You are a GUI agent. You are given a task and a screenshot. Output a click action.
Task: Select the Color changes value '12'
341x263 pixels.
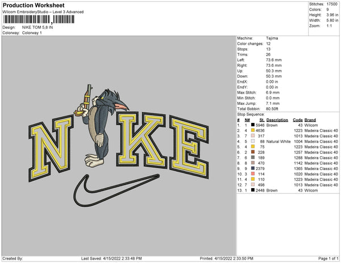pyautogui.click(x=268, y=44)
